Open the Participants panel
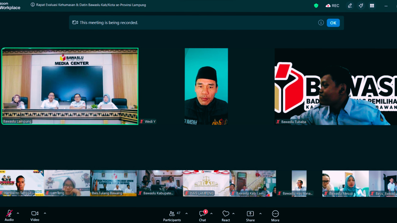 (172, 216)
